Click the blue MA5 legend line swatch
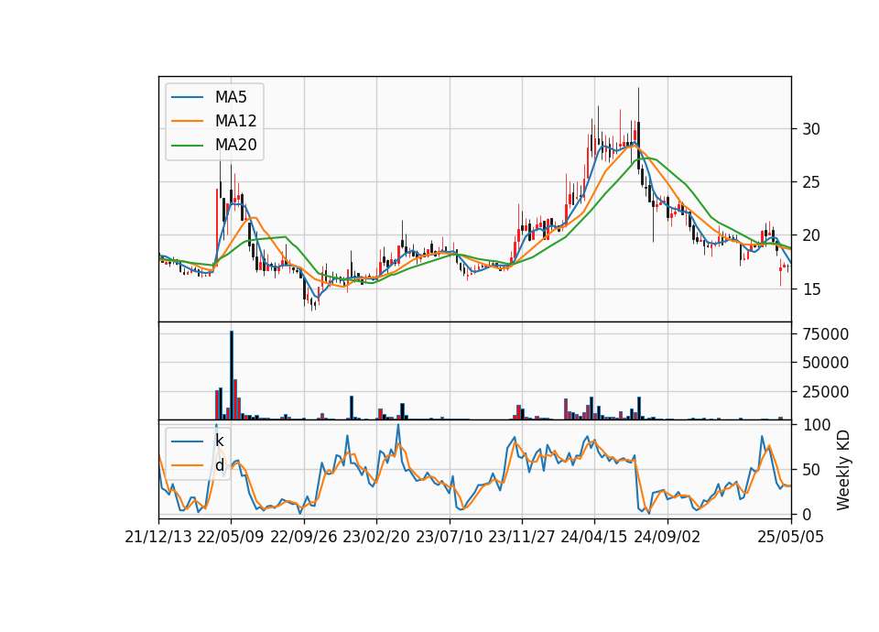The image size is (879, 632). pos(187,98)
